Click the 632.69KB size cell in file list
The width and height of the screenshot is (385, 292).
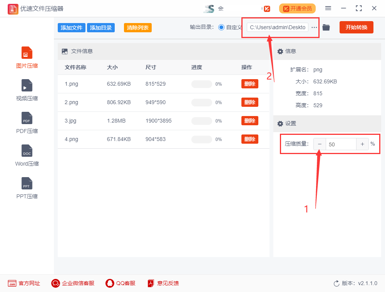point(119,84)
